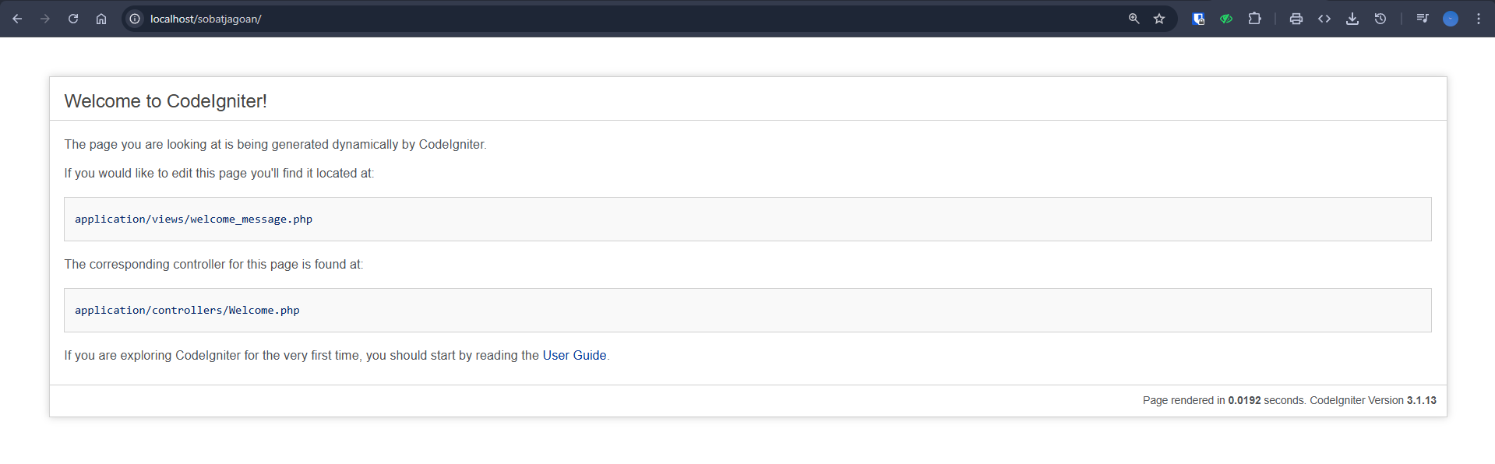Open browsing history clock icon

pos(1380,19)
